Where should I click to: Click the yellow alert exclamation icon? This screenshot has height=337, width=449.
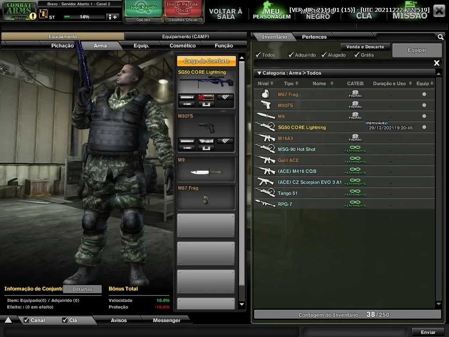click(32, 16)
